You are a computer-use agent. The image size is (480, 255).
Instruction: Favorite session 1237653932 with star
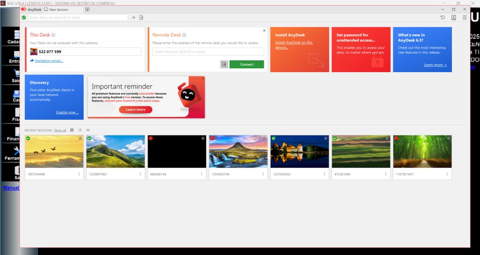pyautogui.click(x=326, y=138)
